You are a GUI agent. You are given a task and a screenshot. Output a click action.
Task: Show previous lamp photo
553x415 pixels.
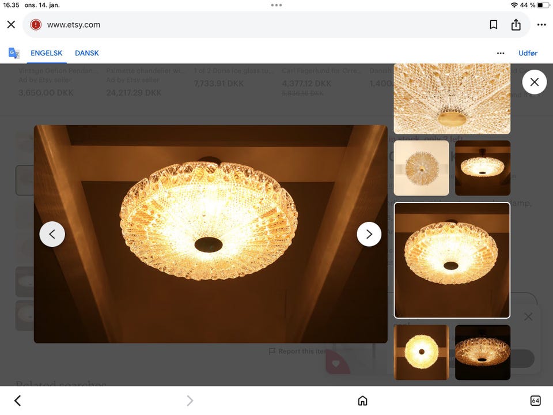[x=52, y=234]
